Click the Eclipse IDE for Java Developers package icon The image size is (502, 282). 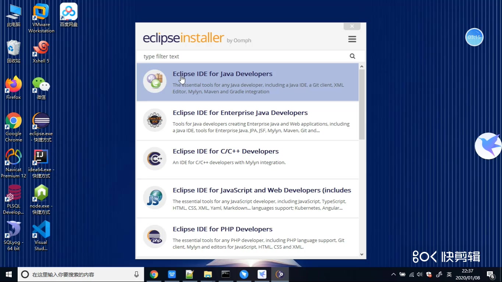pyautogui.click(x=155, y=82)
